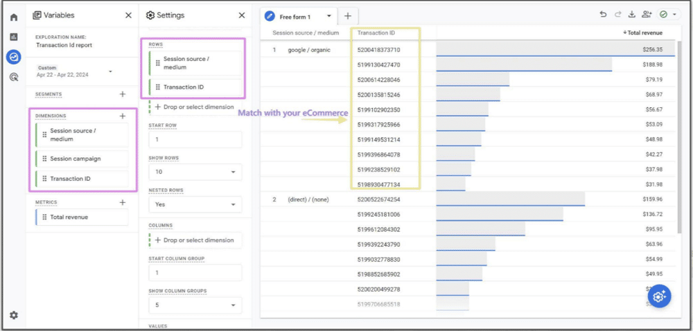Click the Start Row input field
693x331 pixels.
[x=195, y=139]
